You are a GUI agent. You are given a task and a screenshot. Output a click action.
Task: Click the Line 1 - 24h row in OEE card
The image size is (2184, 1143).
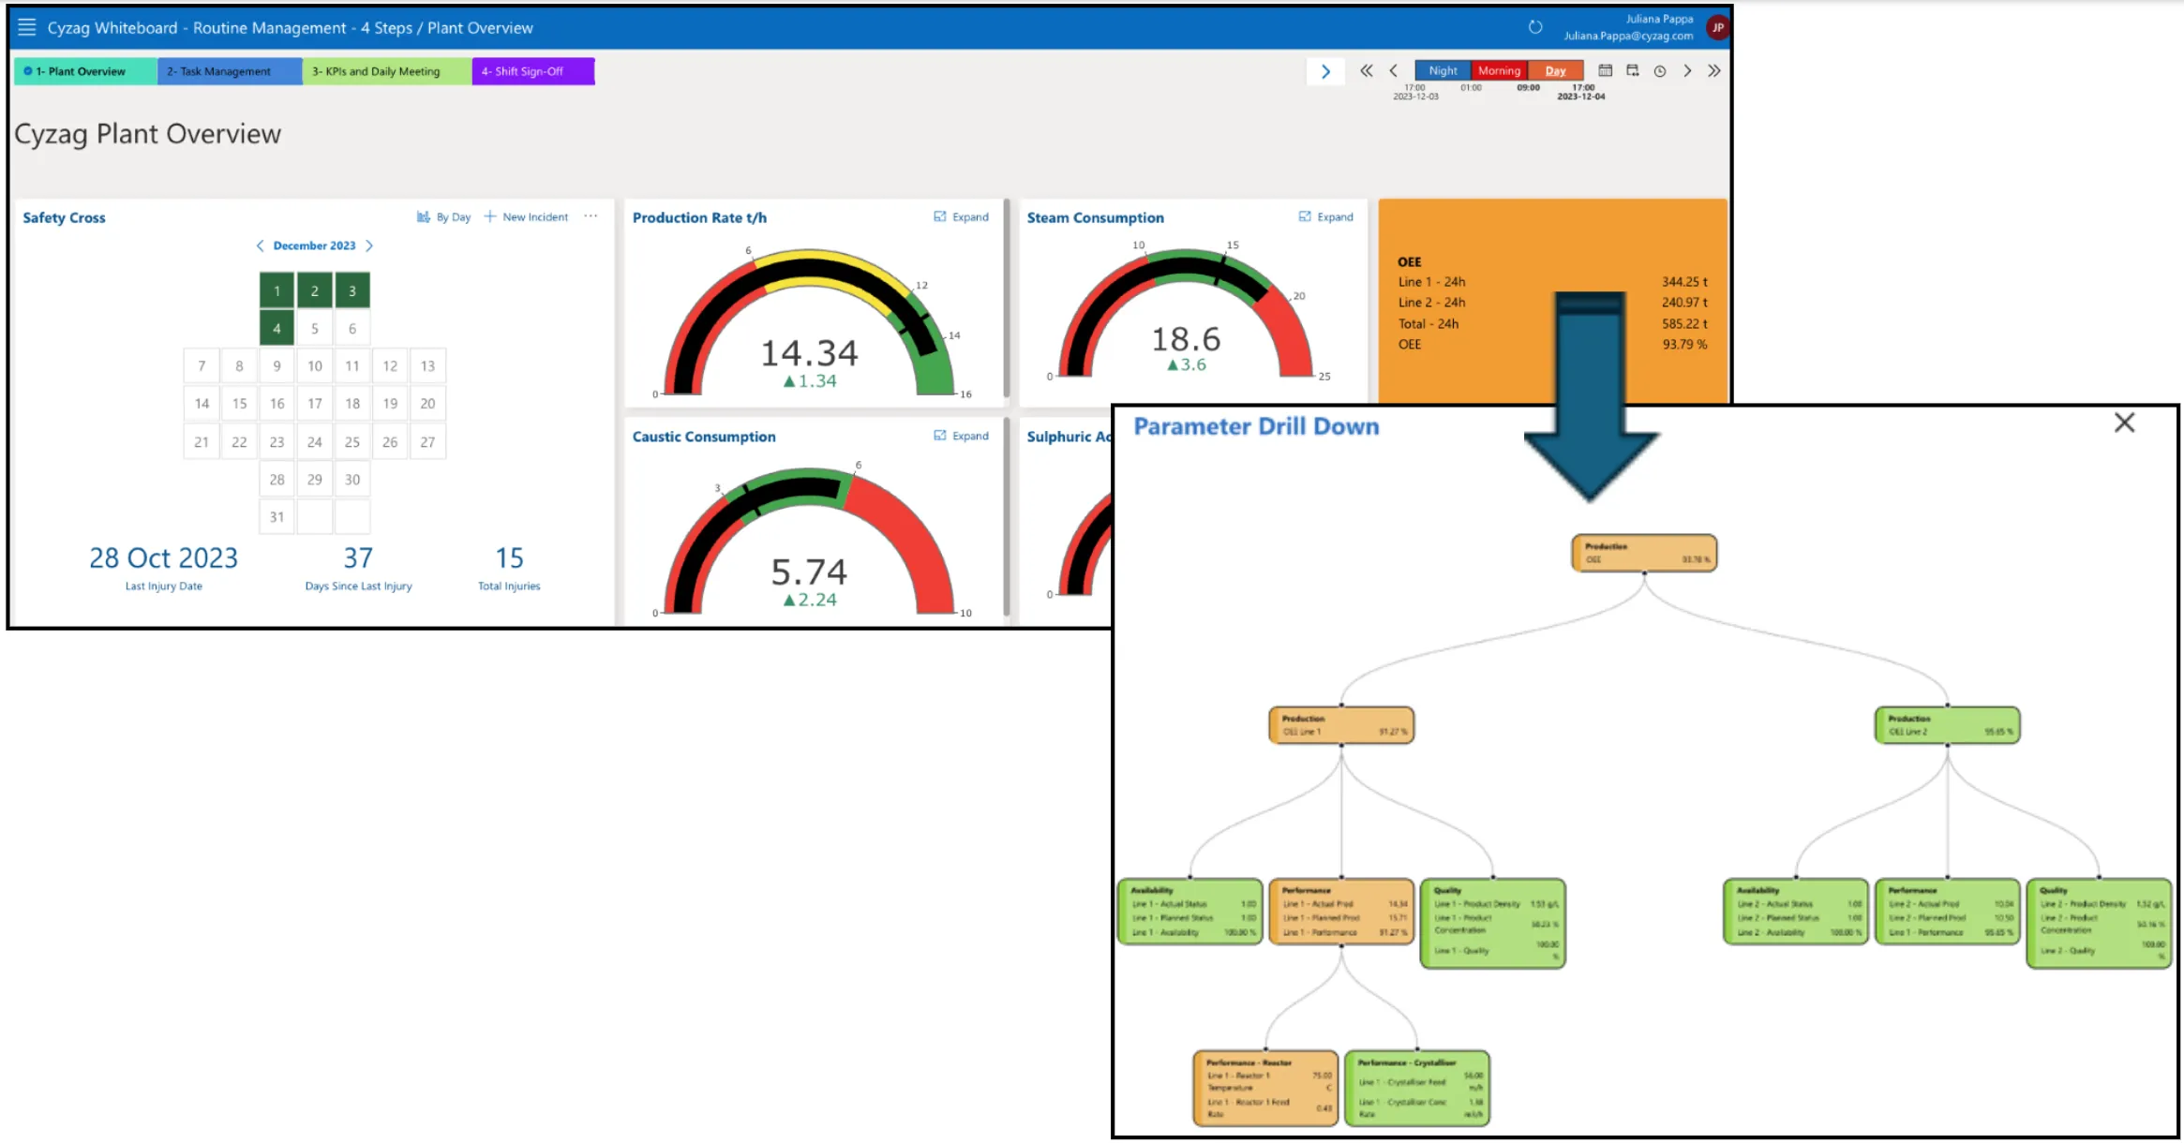(x=1552, y=281)
